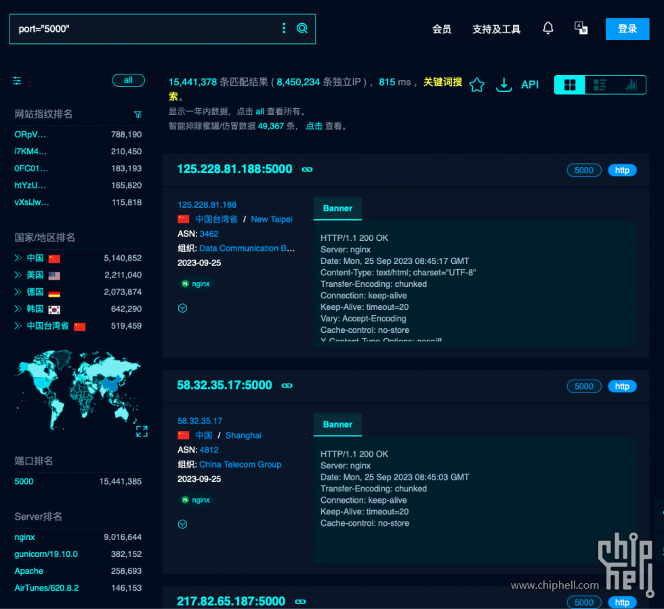Click link icon next to 217.82.65.187:5000
This screenshot has width=664, height=609.
click(300, 602)
